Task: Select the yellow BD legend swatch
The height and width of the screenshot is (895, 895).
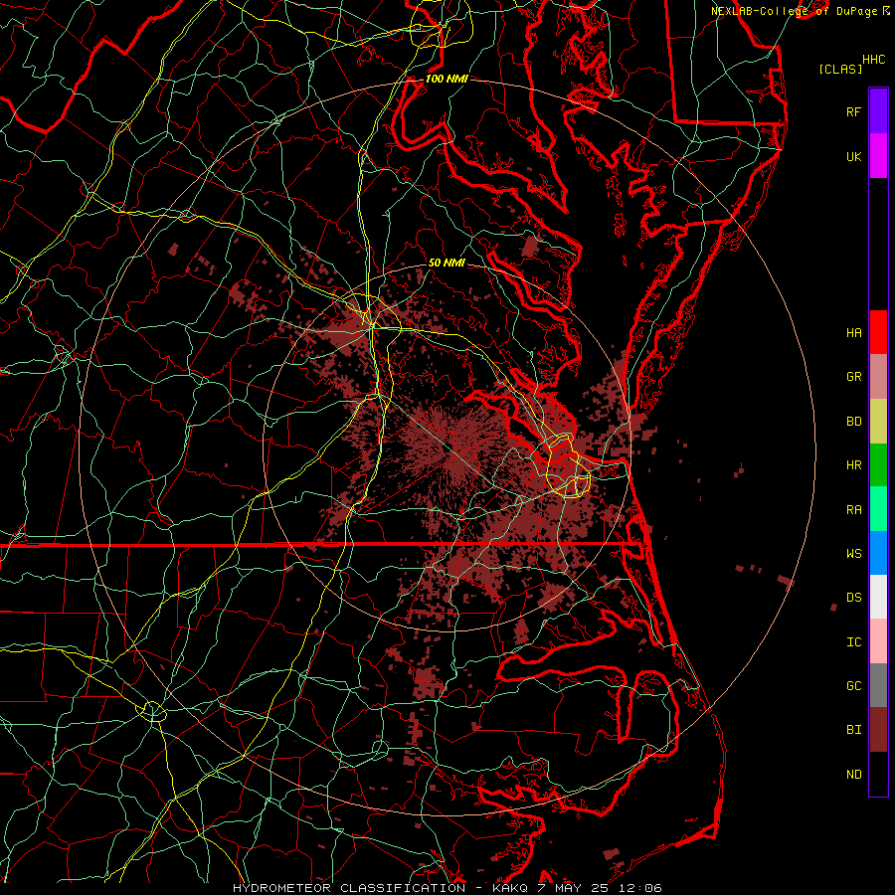Action: pyautogui.click(x=878, y=422)
